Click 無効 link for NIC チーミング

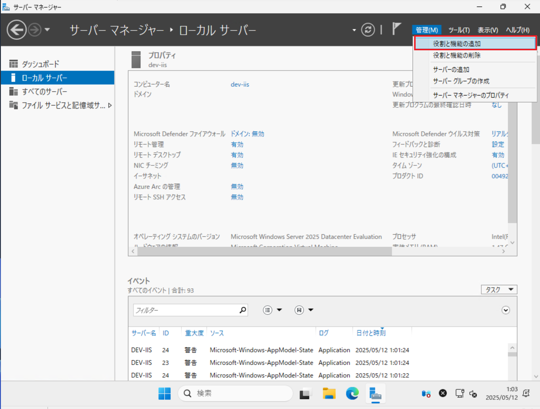pyautogui.click(x=237, y=165)
